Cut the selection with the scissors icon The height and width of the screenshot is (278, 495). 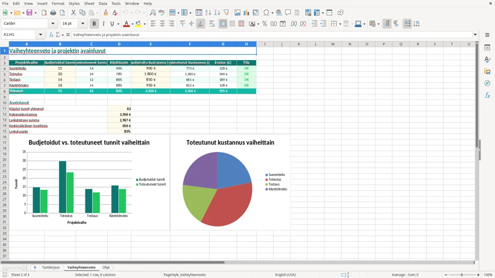[x=73, y=13]
